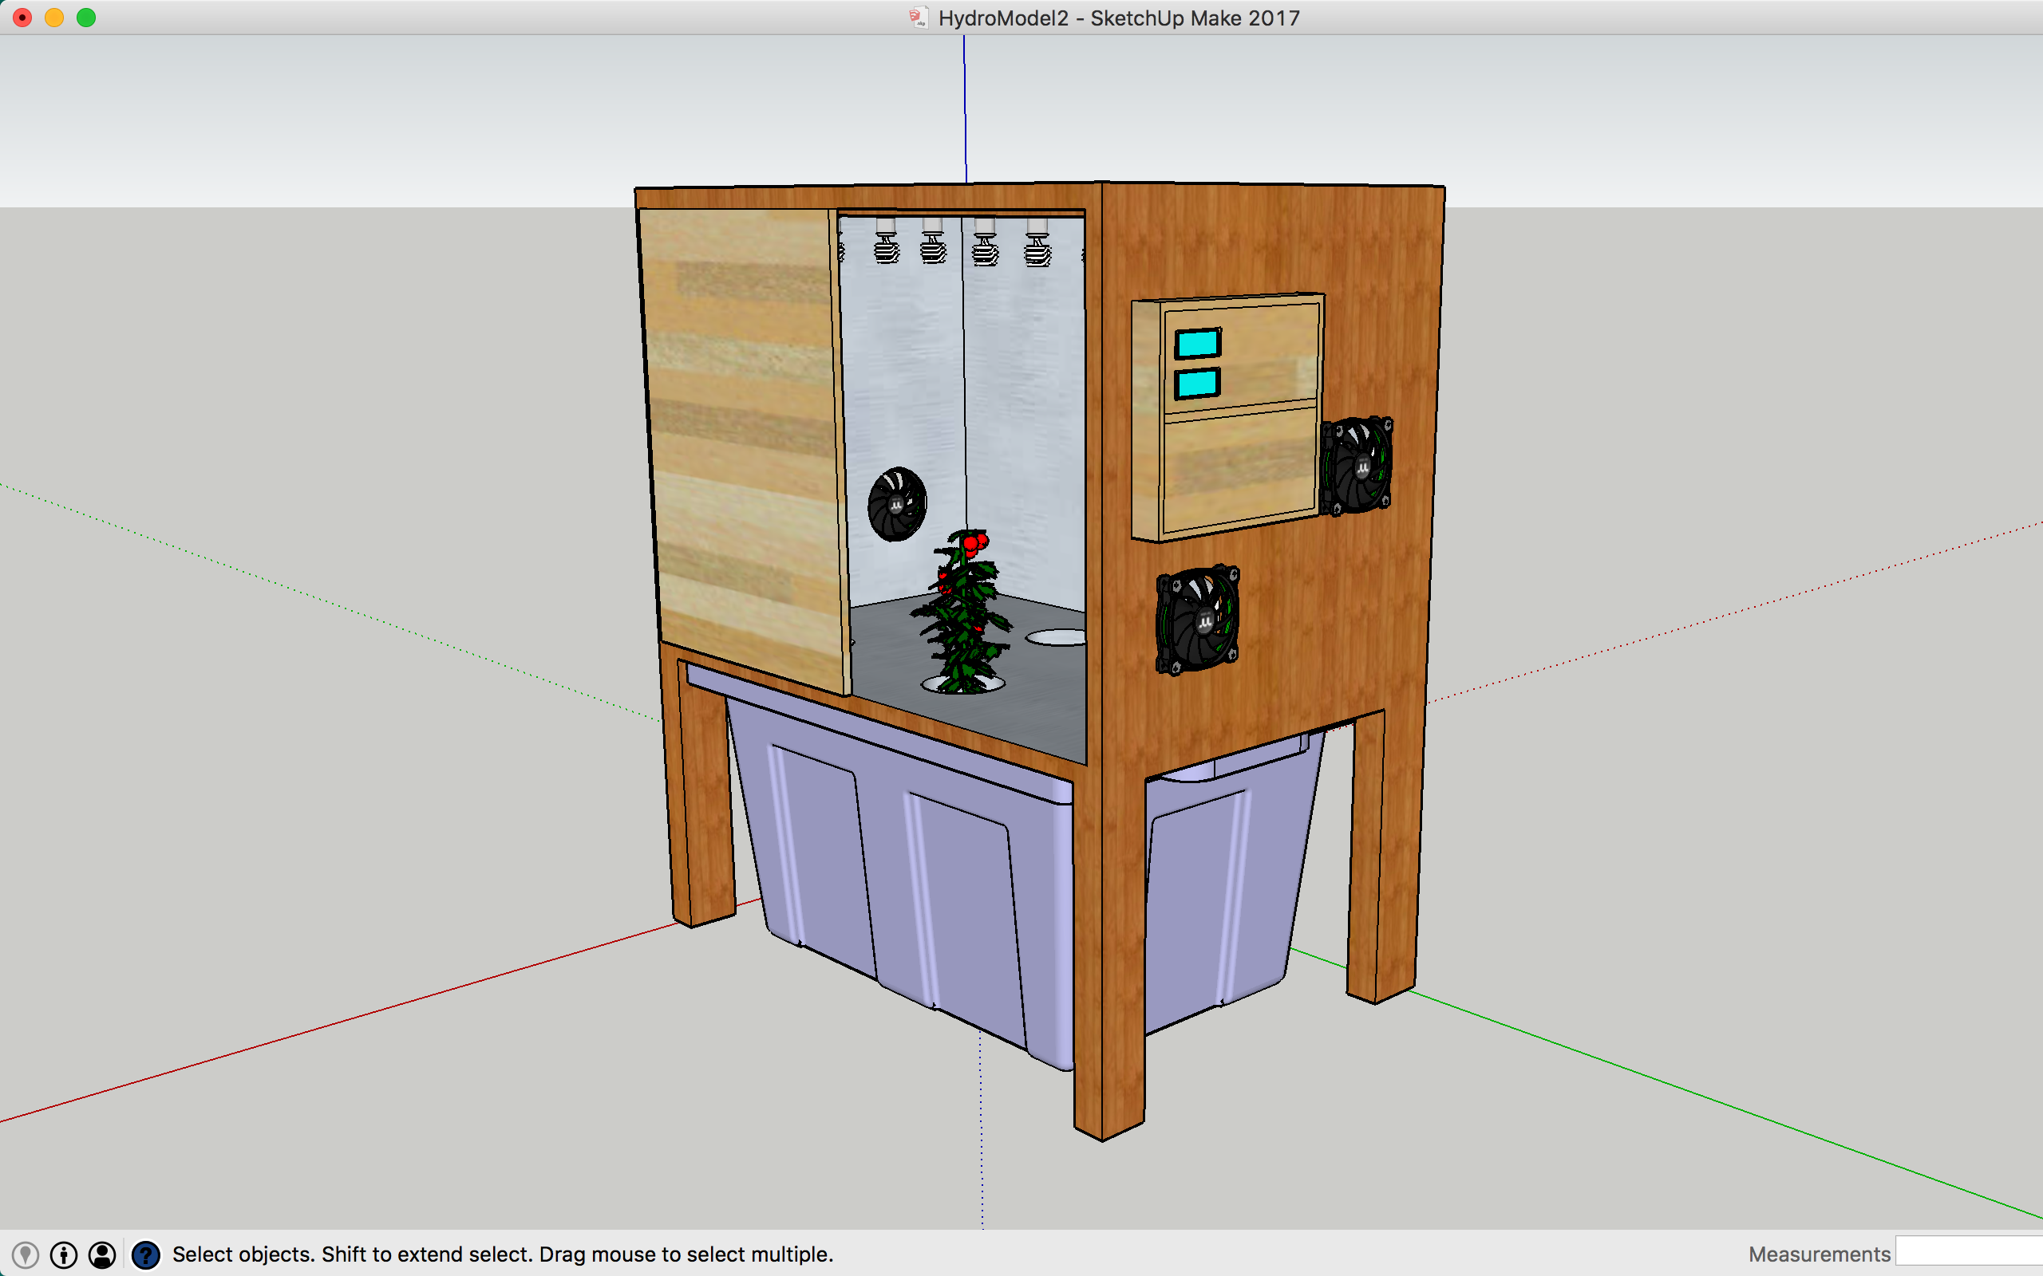Select the lower cyan display screen
2043x1276 pixels.
[x=1197, y=384]
